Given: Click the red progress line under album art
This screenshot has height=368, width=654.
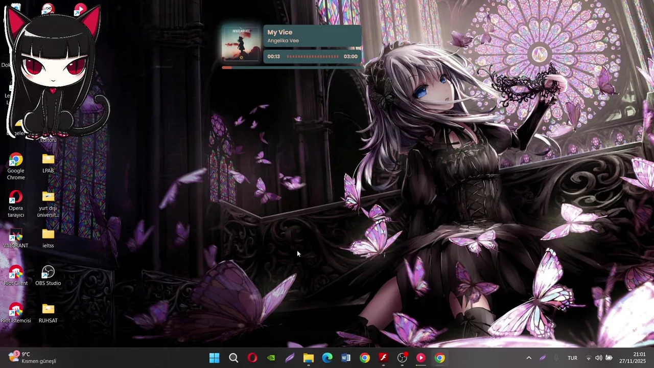Looking at the screenshot, I should pos(227,67).
